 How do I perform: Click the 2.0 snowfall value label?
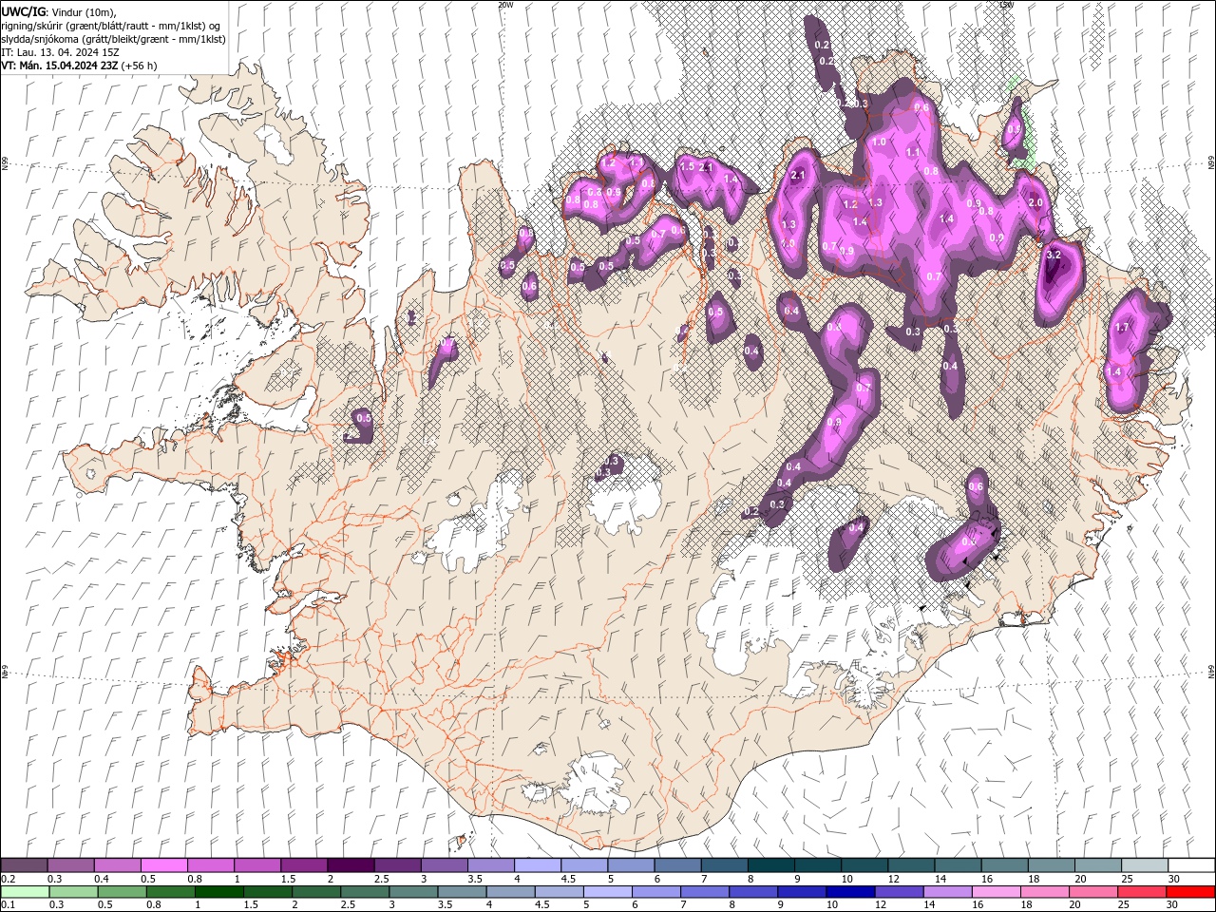click(1035, 202)
